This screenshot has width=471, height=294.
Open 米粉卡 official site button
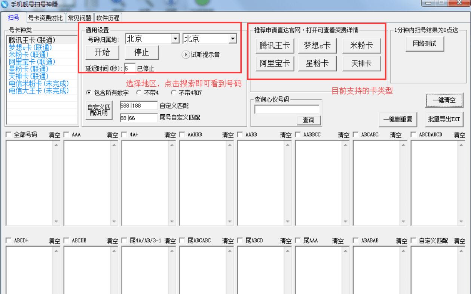click(x=361, y=46)
